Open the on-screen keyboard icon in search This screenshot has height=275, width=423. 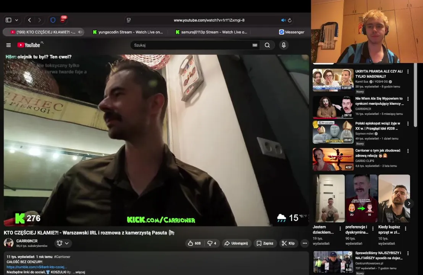[x=255, y=45]
